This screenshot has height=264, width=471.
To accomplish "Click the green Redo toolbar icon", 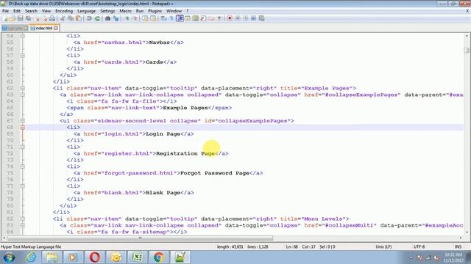I will tap(97, 18).
